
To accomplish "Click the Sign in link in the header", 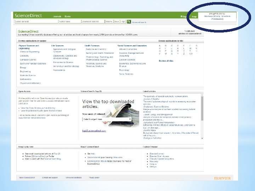I will (x=184, y=17).
